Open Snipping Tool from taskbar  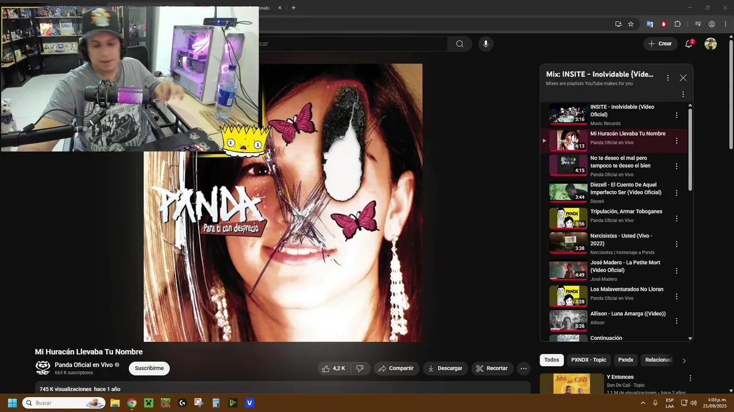[x=199, y=403]
